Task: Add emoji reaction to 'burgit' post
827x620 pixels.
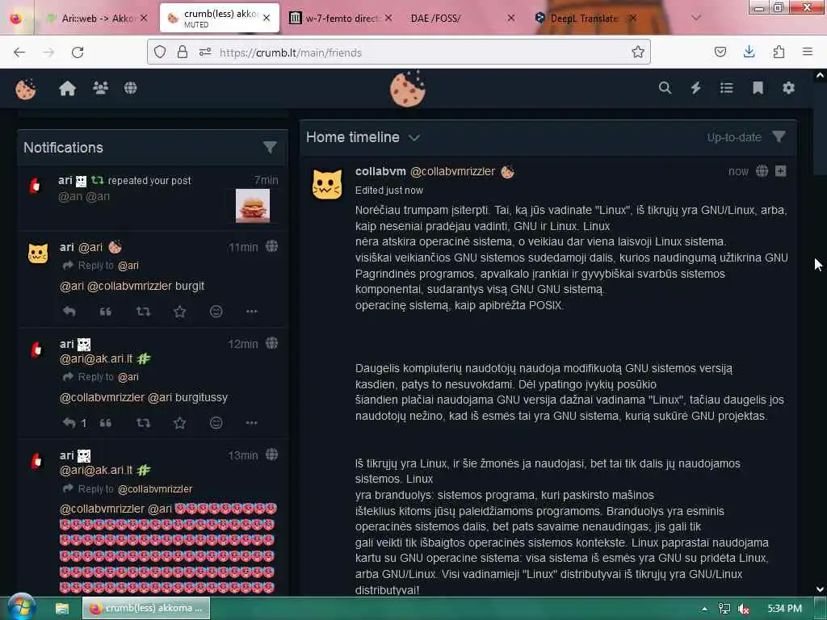Action: click(216, 312)
